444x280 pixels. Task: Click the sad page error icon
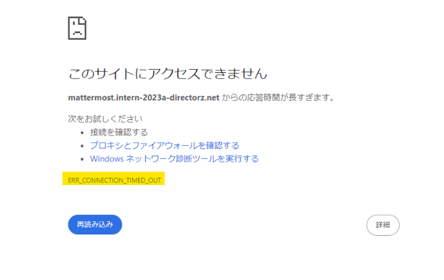point(77,28)
